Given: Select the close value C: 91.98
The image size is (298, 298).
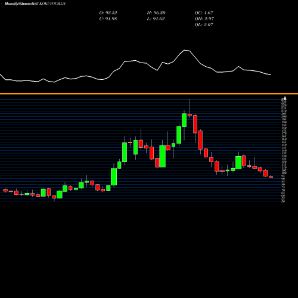Looking at the screenshot, I should [x=108, y=19].
